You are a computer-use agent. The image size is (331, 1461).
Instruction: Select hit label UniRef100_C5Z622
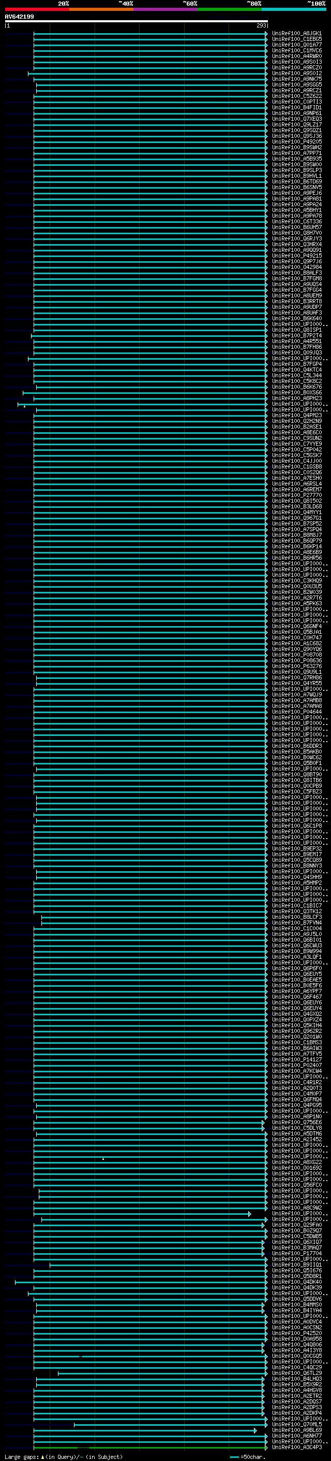tap(297, 96)
